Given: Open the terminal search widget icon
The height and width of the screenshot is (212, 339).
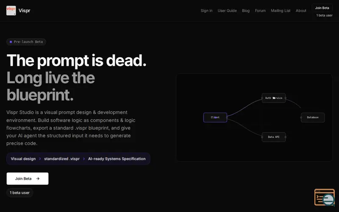Looking at the screenshot, I should click(325, 197).
